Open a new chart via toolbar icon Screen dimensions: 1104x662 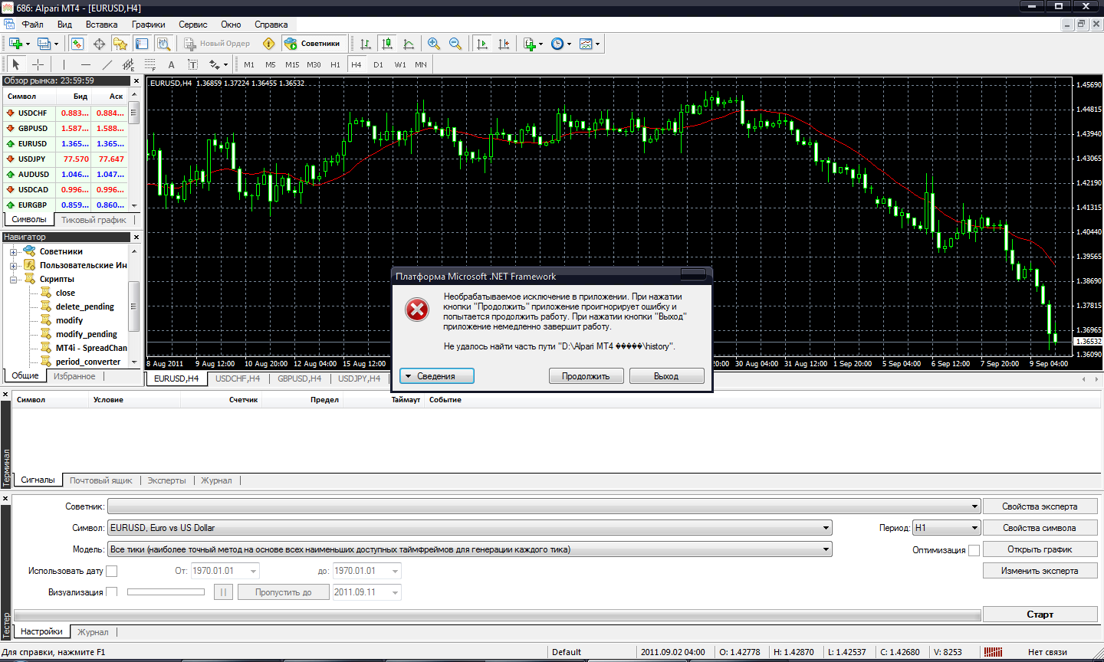pos(15,44)
